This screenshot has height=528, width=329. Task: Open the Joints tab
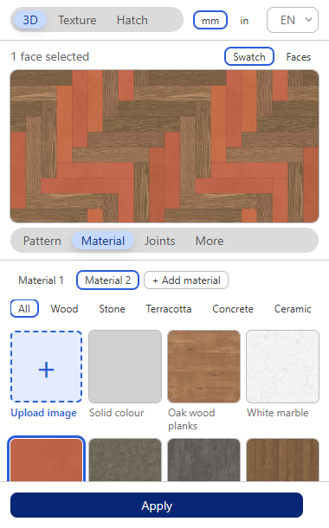tap(160, 241)
